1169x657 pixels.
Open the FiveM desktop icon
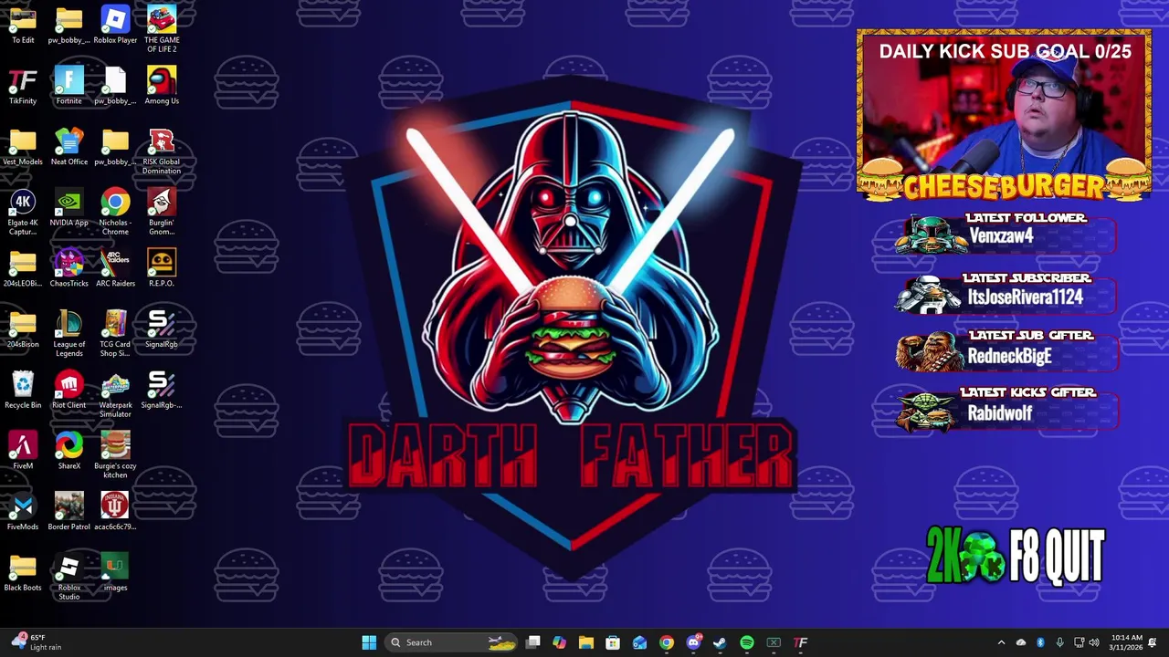tap(23, 451)
